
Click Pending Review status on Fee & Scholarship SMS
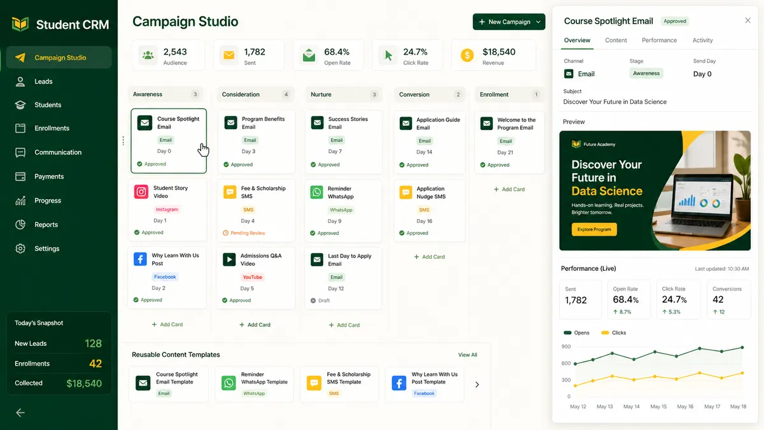click(244, 233)
